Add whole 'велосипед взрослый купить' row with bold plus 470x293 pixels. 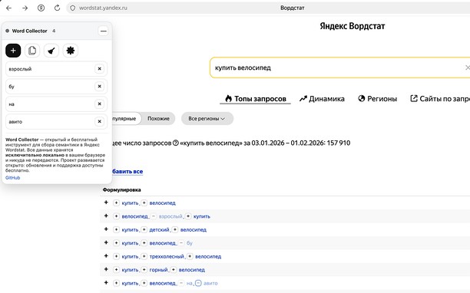pyautogui.click(x=106, y=216)
